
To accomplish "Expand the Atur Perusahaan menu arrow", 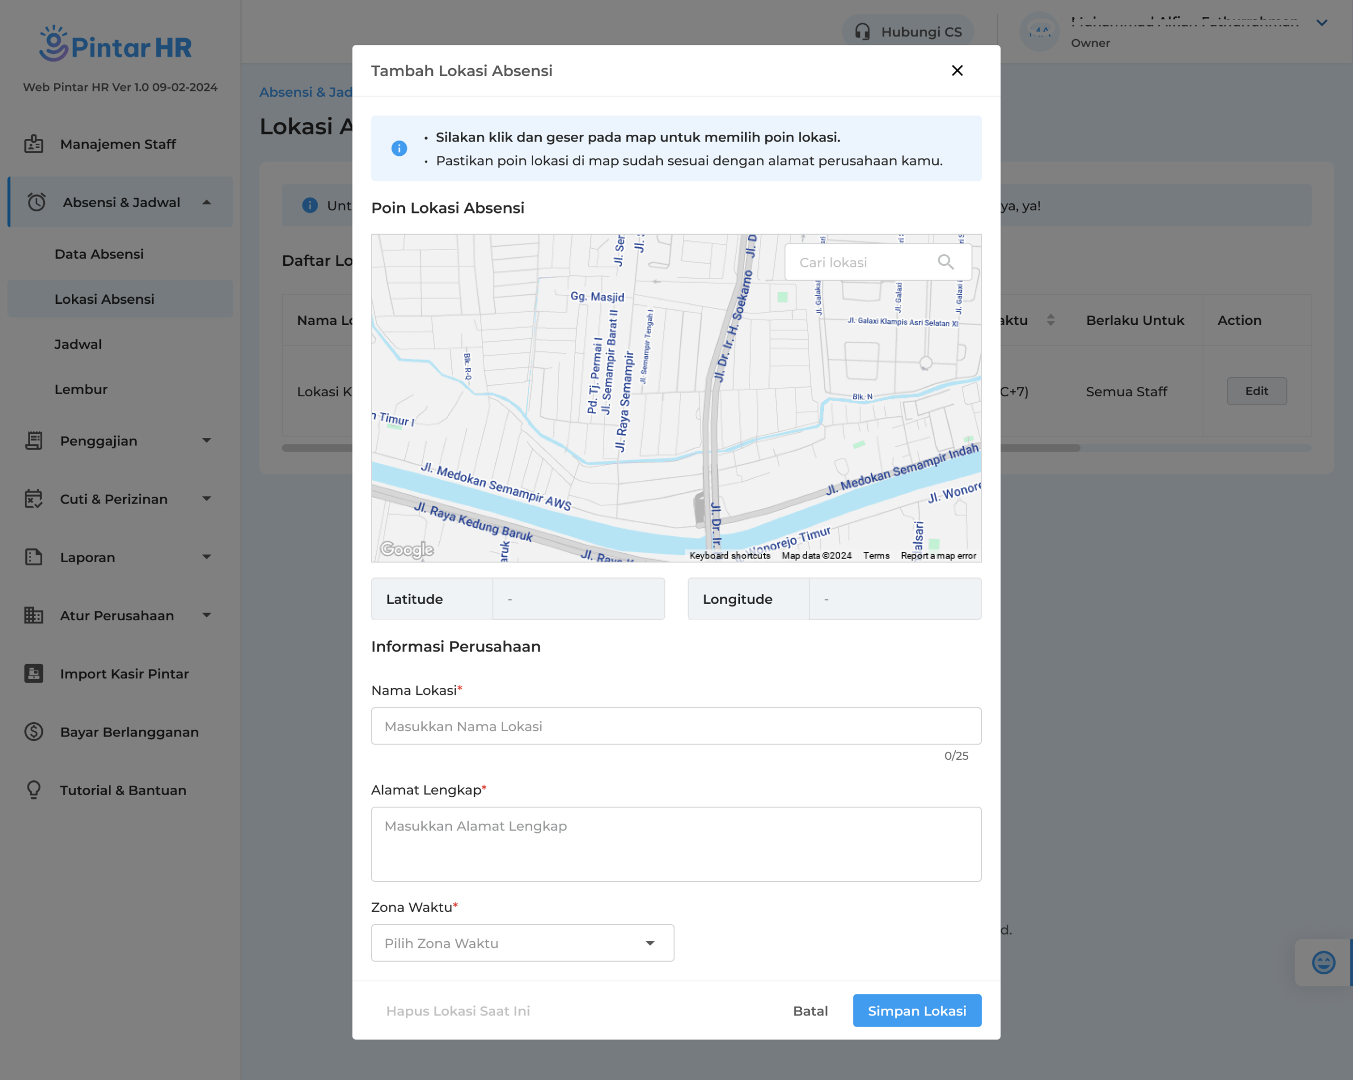I will (x=207, y=615).
